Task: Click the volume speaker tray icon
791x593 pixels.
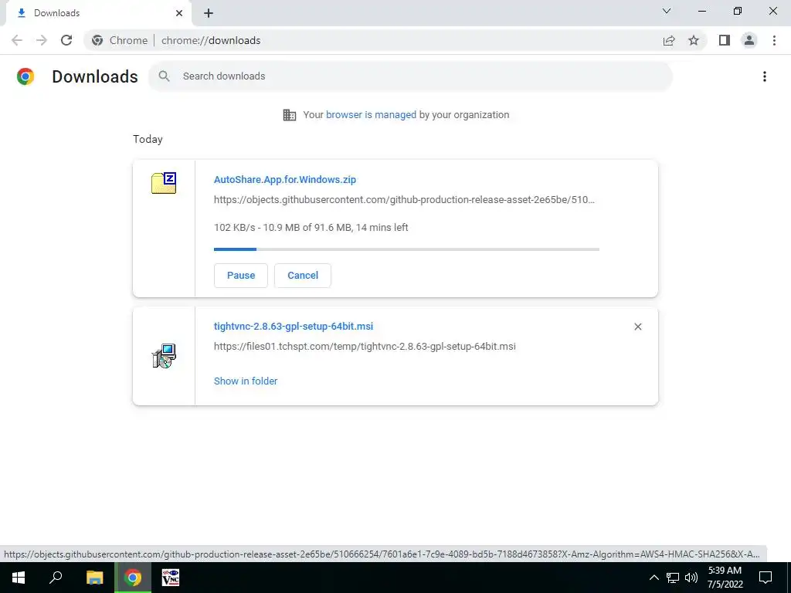Action: coord(691,578)
